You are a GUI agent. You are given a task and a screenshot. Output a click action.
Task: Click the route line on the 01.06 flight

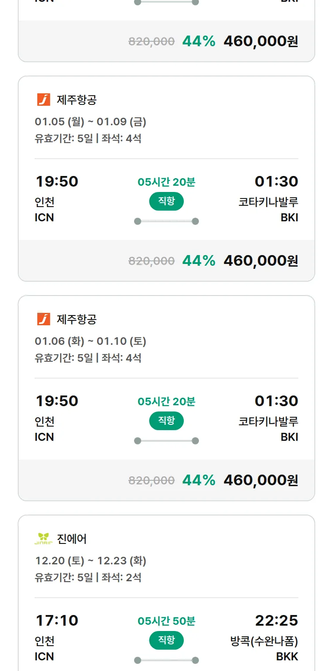[x=166, y=441]
